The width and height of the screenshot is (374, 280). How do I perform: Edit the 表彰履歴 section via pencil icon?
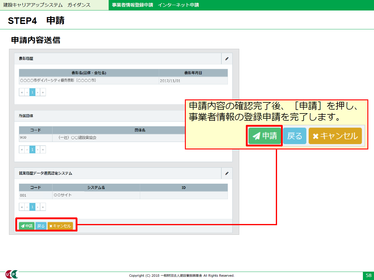click(x=227, y=59)
